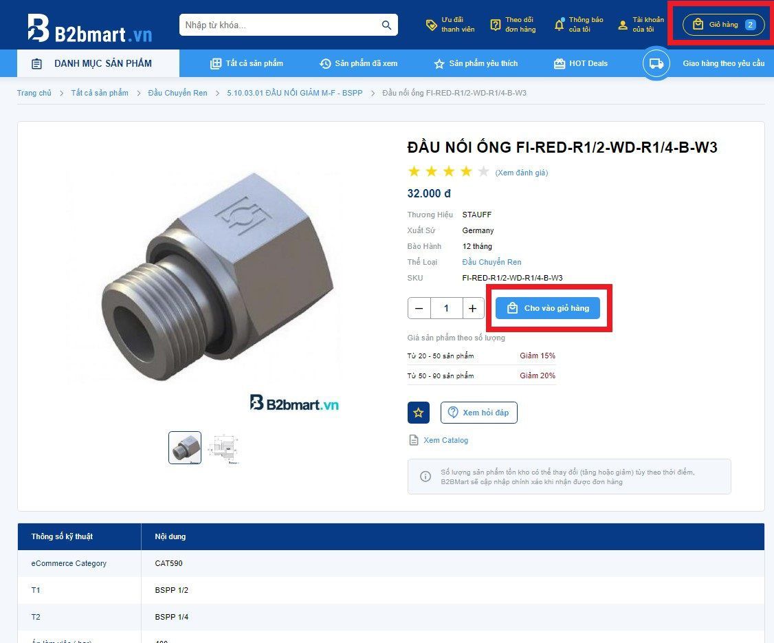Image resolution: width=774 pixels, height=643 pixels.
Task: Click the Germany origin value
Action: tap(478, 230)
